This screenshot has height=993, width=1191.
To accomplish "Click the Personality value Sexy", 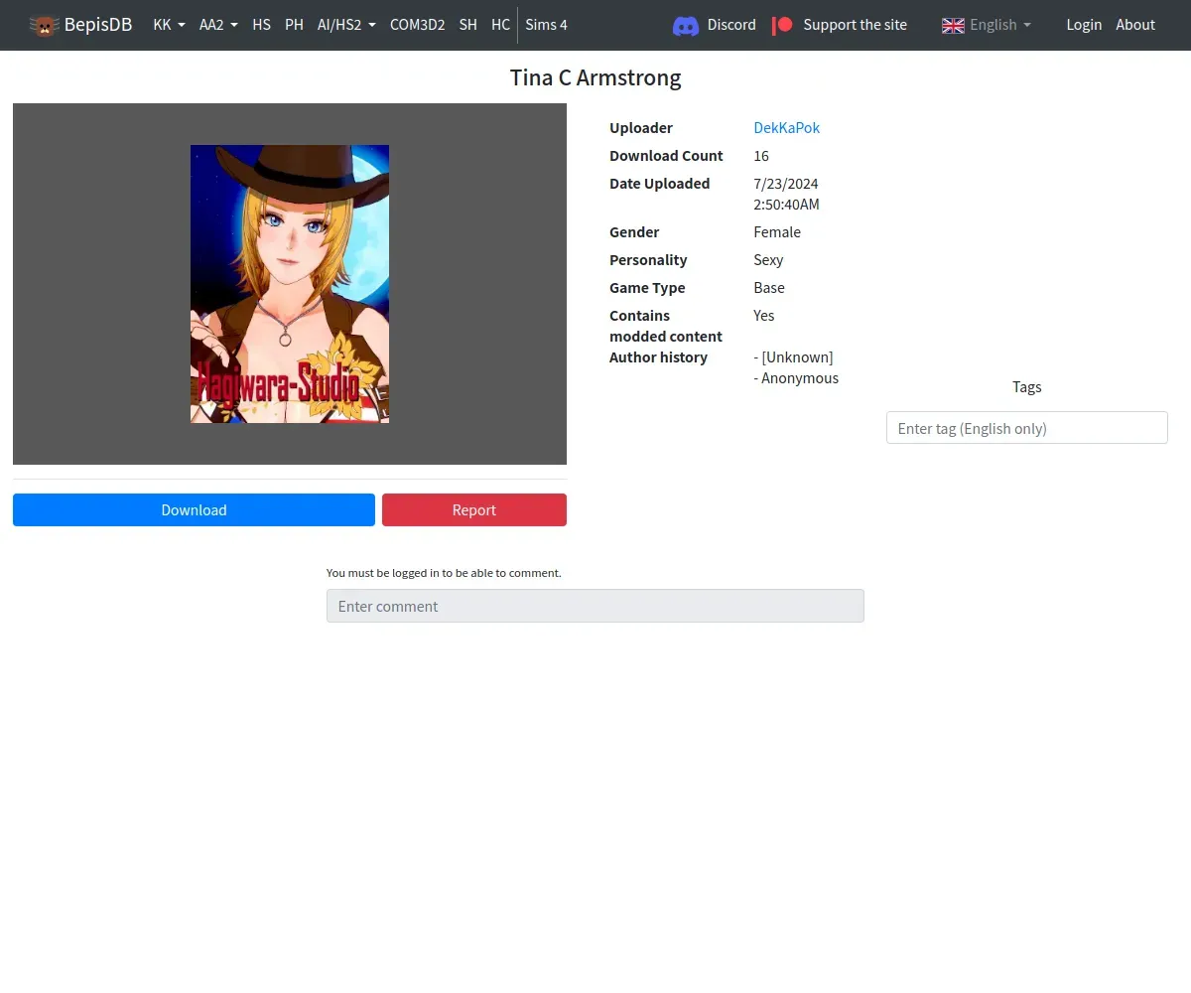I will 768,260.
